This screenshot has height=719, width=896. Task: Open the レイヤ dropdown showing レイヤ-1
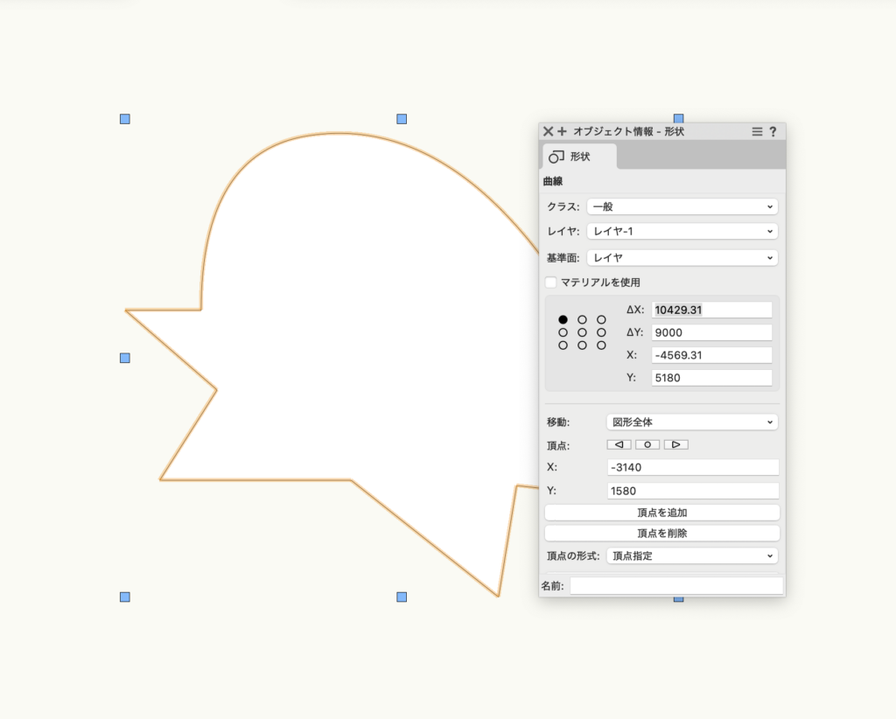(682, 231)
